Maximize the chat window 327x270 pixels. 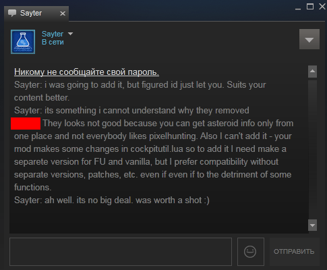click(310, 7)
